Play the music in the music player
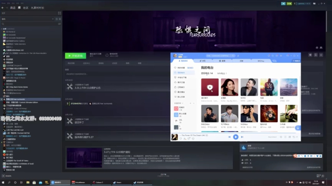 [236, 137]
